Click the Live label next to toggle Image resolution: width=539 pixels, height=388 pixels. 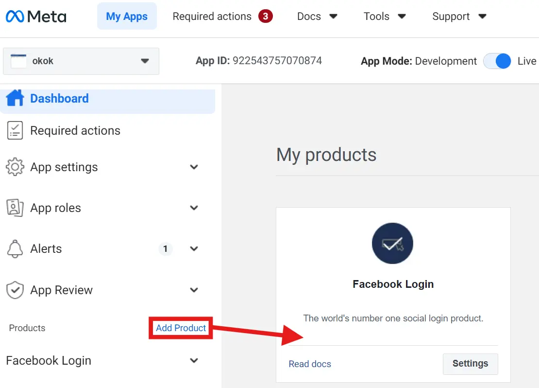pyautogui.click(x=527, y=61)
